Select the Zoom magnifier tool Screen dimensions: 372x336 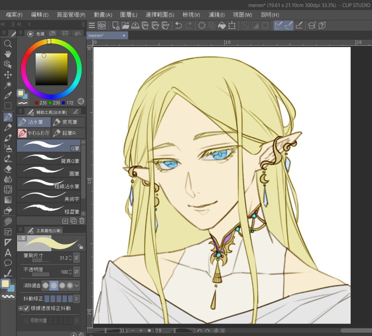[8, 44]
